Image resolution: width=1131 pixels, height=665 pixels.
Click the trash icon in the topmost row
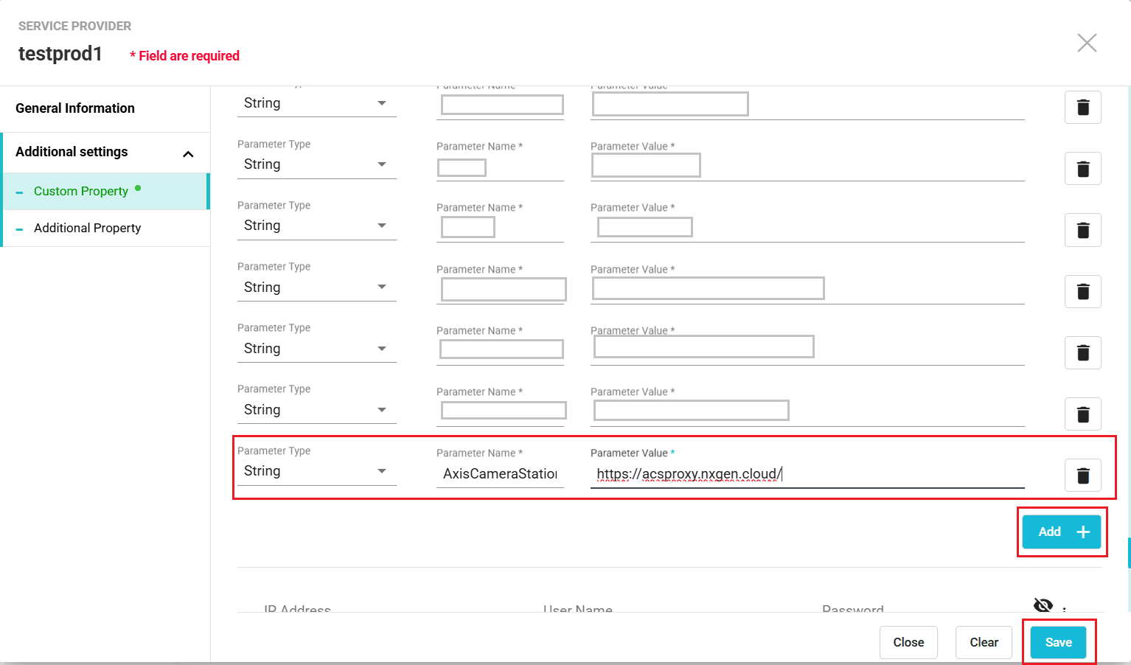[1082, 108]
